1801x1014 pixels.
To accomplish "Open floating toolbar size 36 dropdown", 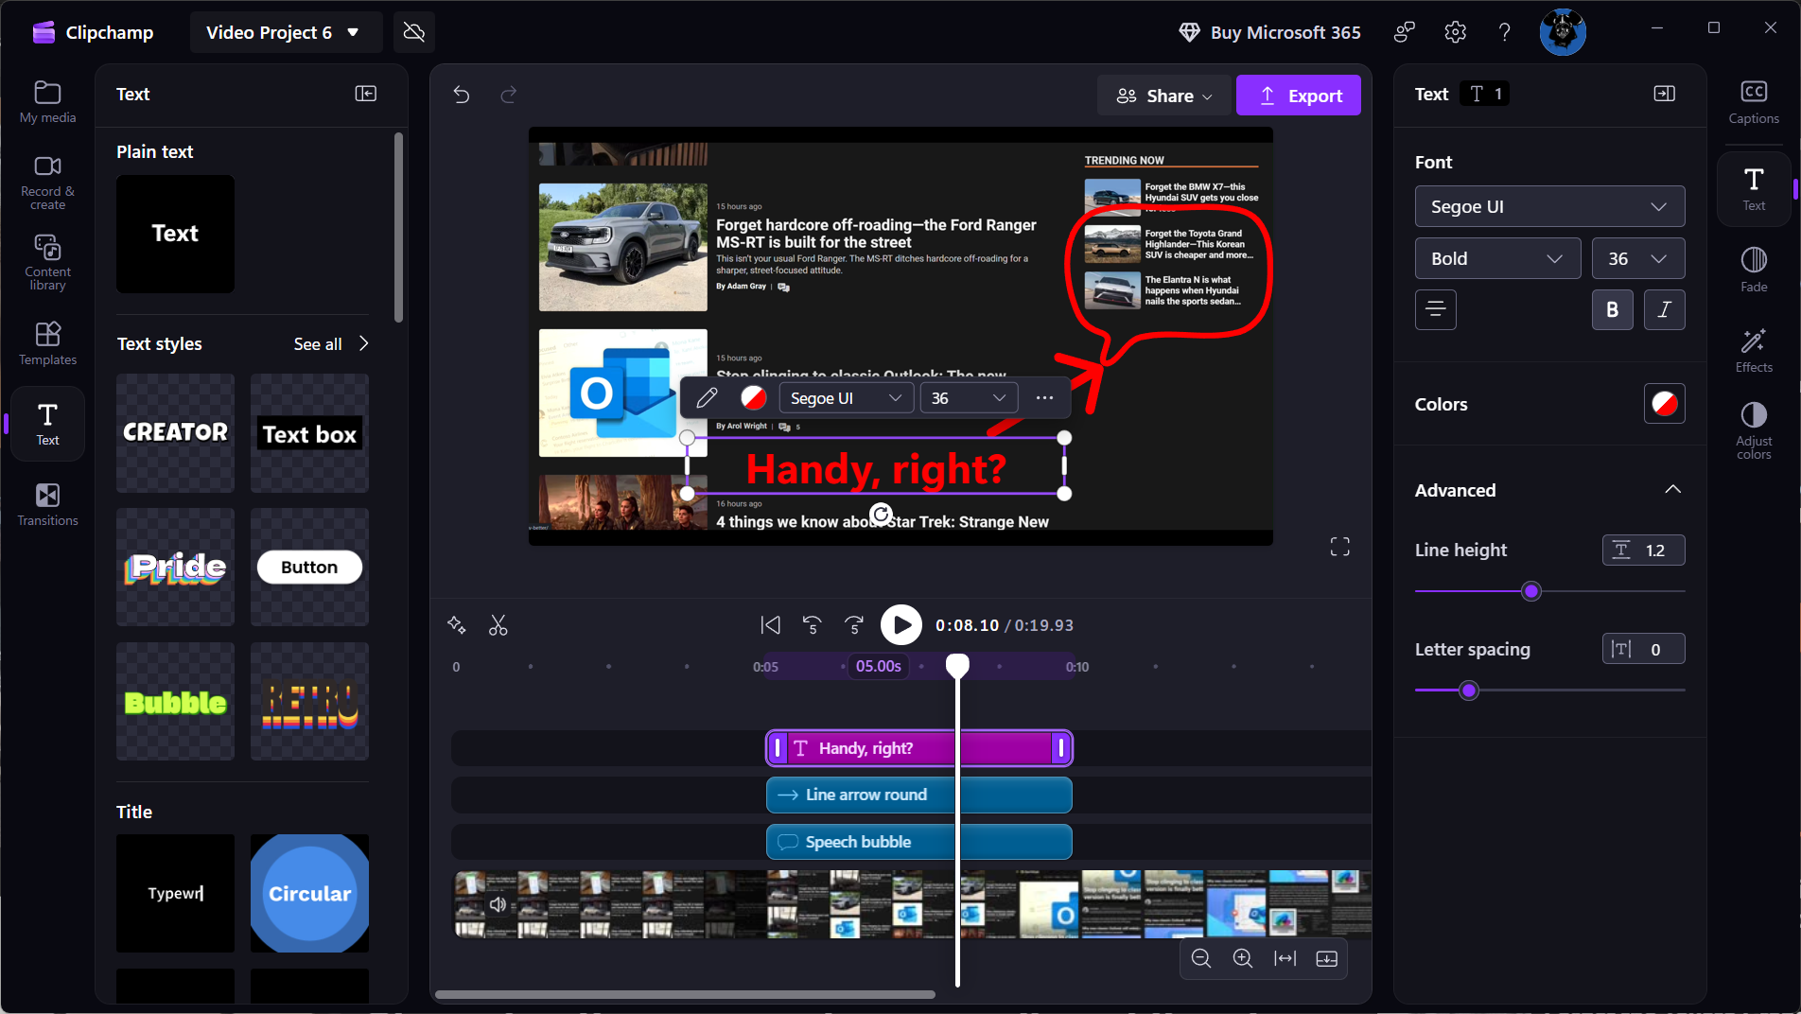I will tap(969, 398).
